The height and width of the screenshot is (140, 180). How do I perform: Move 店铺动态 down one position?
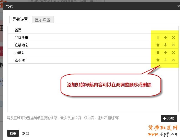(x=165, y=45)
